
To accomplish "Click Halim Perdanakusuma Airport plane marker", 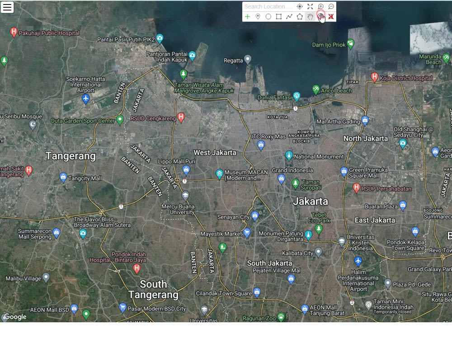I will click(358, 261).
